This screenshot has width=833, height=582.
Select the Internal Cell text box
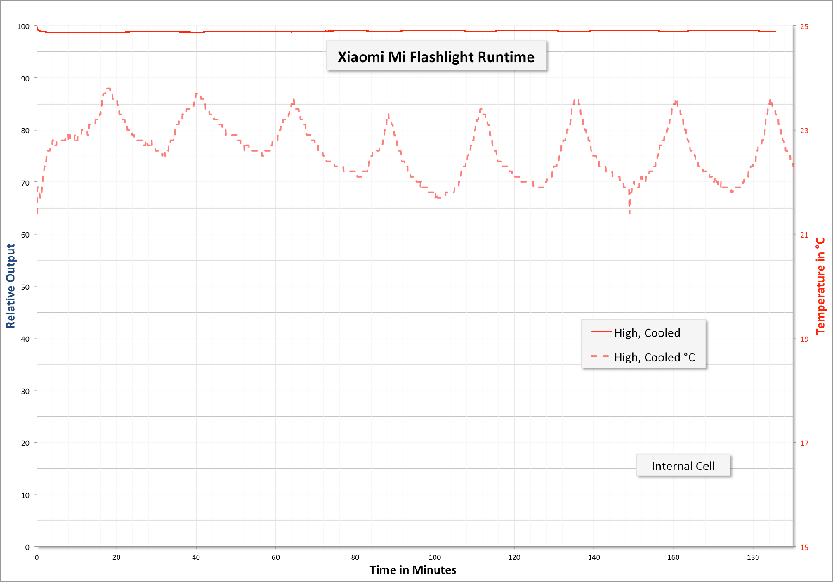point(683,466)
